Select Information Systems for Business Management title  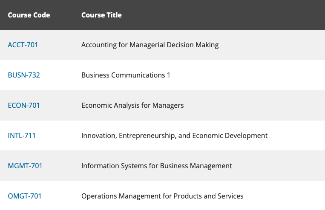click(x=157, y=166)
